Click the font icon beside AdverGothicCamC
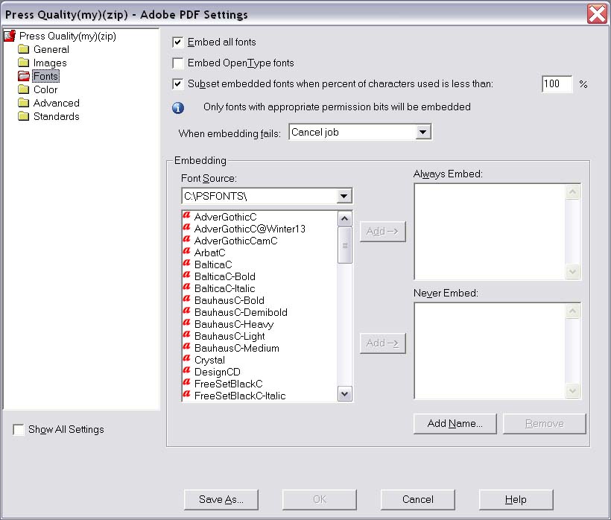The width and height of the screenshot is (611, 520). pyautogui.click(x=186, y=239)
